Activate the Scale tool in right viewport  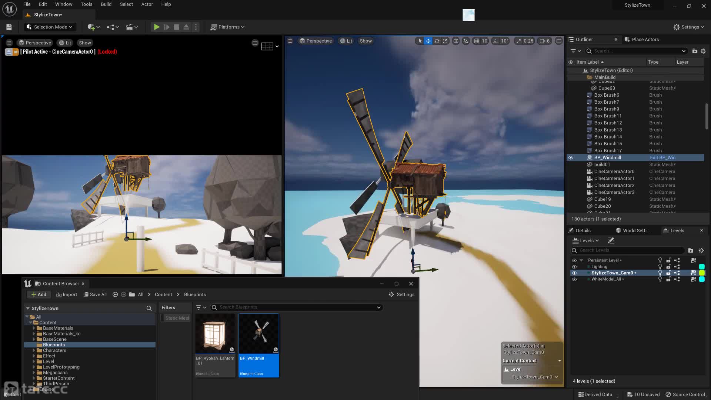[445, 41]
